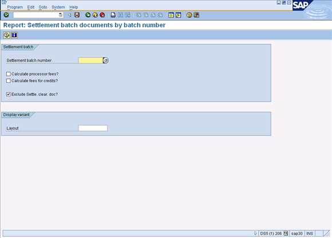Open the System menu
The width and height of the screenshot is (332, 238).
[x=58, y=7]
